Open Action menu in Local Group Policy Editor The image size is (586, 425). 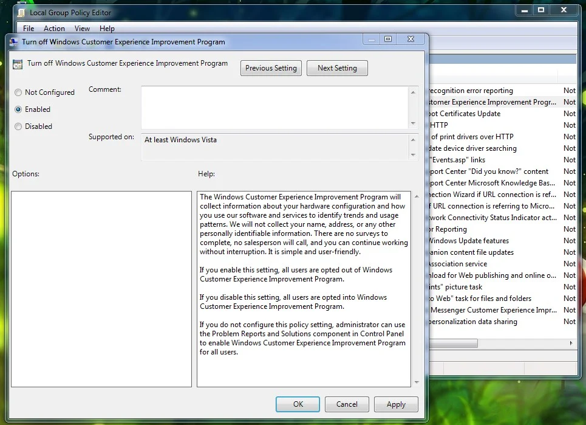(x=54, y=29)
